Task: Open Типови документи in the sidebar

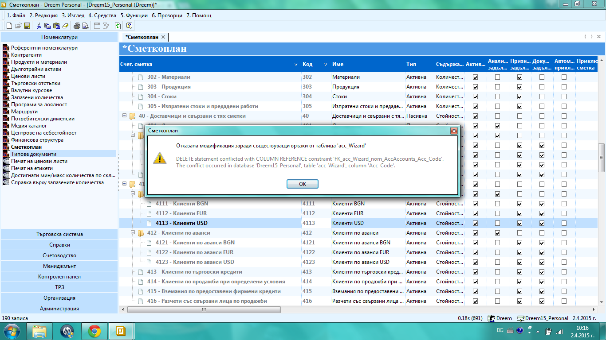Action: coord(34,154)
